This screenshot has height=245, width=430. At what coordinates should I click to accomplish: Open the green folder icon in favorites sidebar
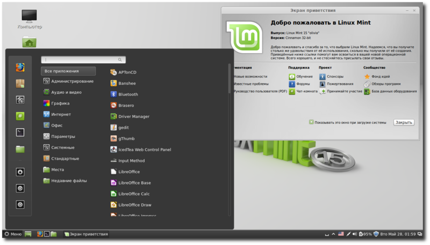pos(20,149)
